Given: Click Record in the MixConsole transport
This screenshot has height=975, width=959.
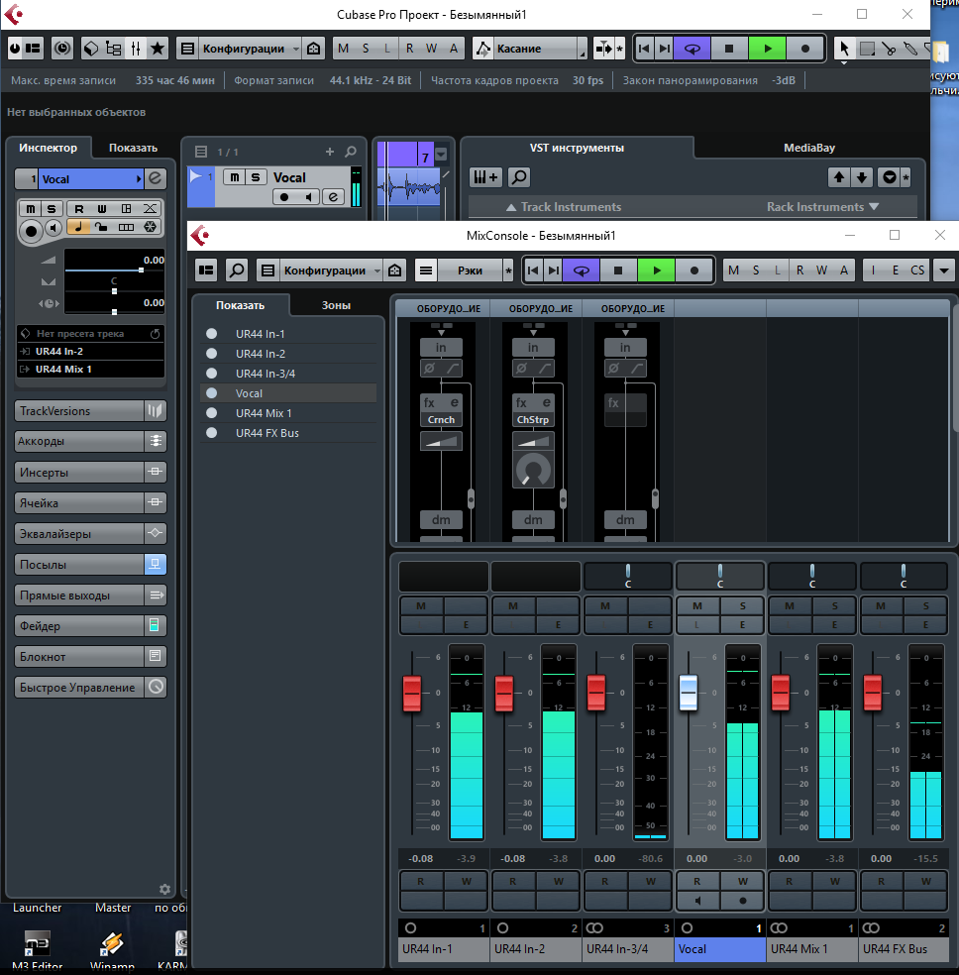Looking at the screenshot, I should tap(694, 271).
